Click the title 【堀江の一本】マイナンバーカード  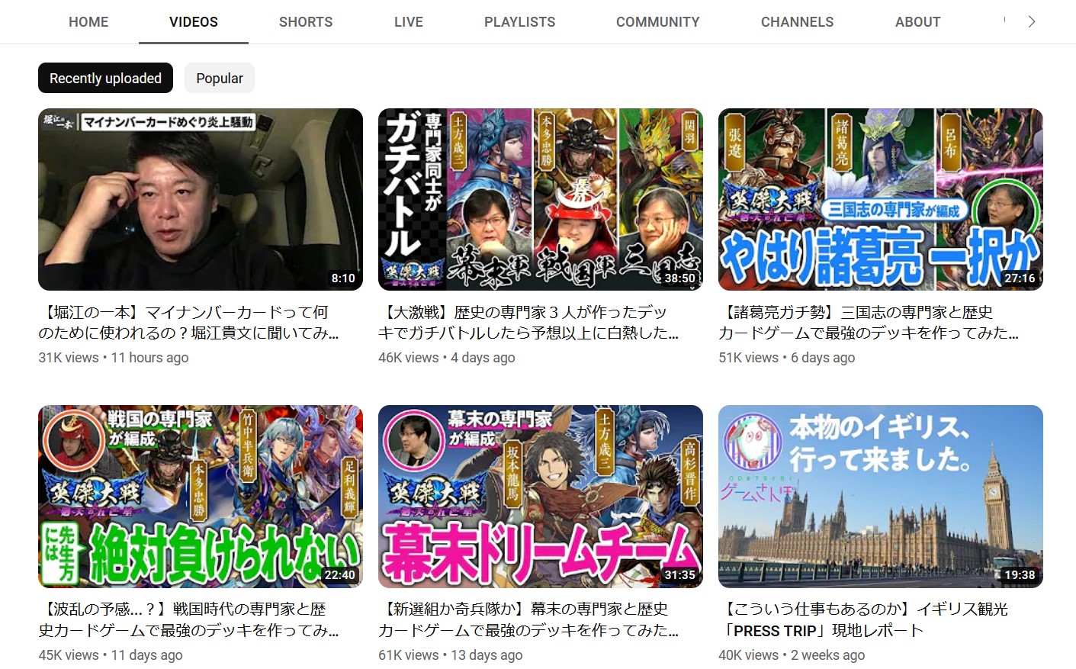[x=189, y=323]
